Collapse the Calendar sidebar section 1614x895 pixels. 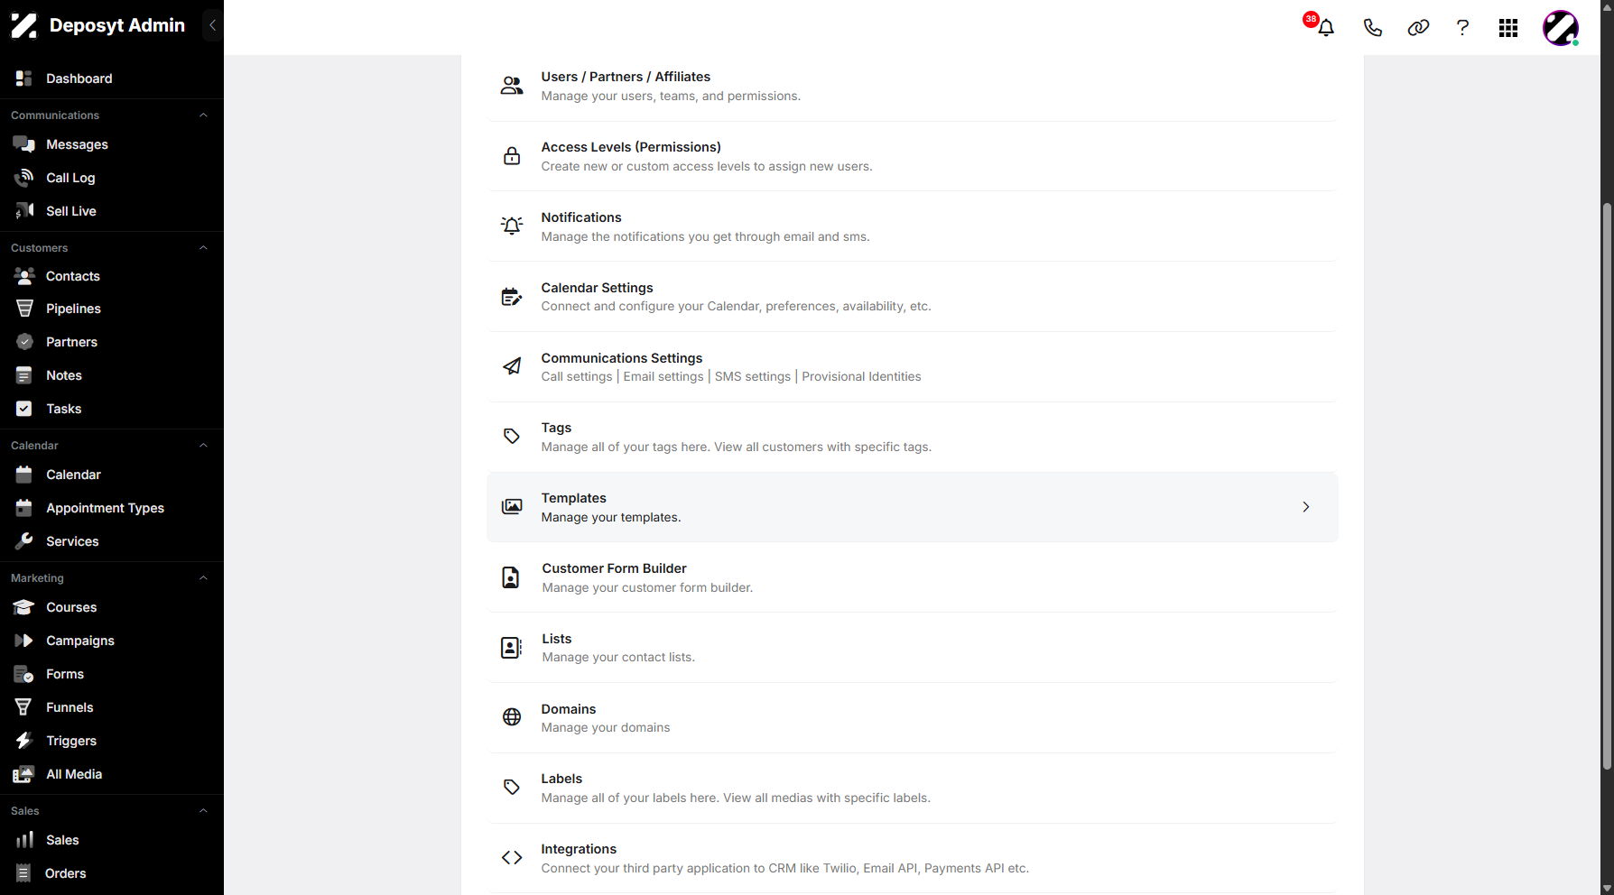tap(203, 446)
